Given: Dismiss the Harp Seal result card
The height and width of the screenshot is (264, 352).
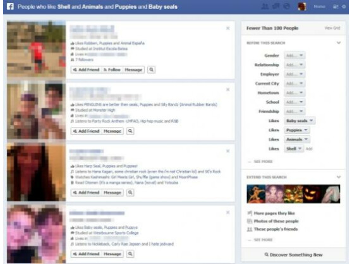Looking at the screenshot, I should pos(228,151).
